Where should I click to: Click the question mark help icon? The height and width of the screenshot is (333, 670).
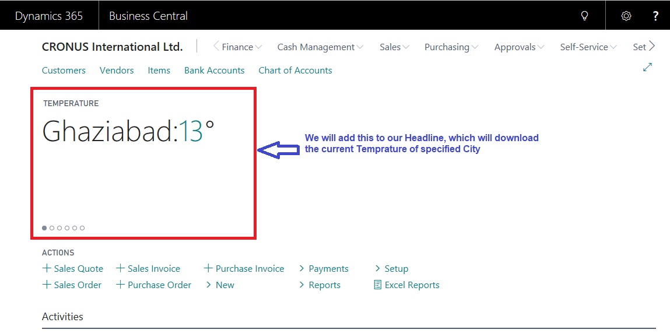coord(655,16)
